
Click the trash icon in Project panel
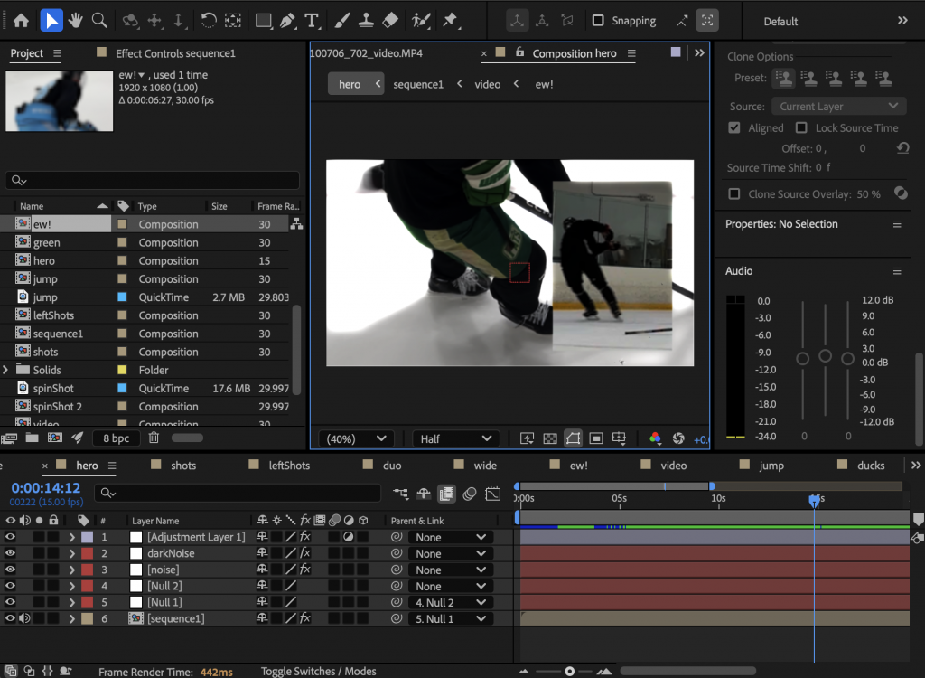coord(154,438)
